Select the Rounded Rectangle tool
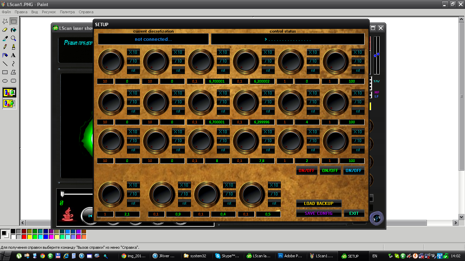 click(14, 81)
